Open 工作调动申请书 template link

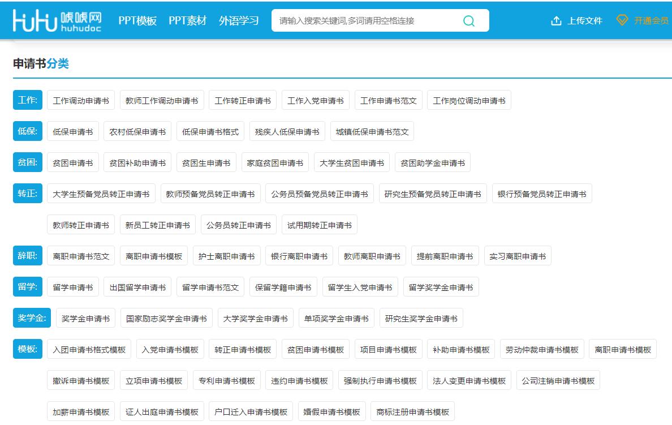coord(80,100)
